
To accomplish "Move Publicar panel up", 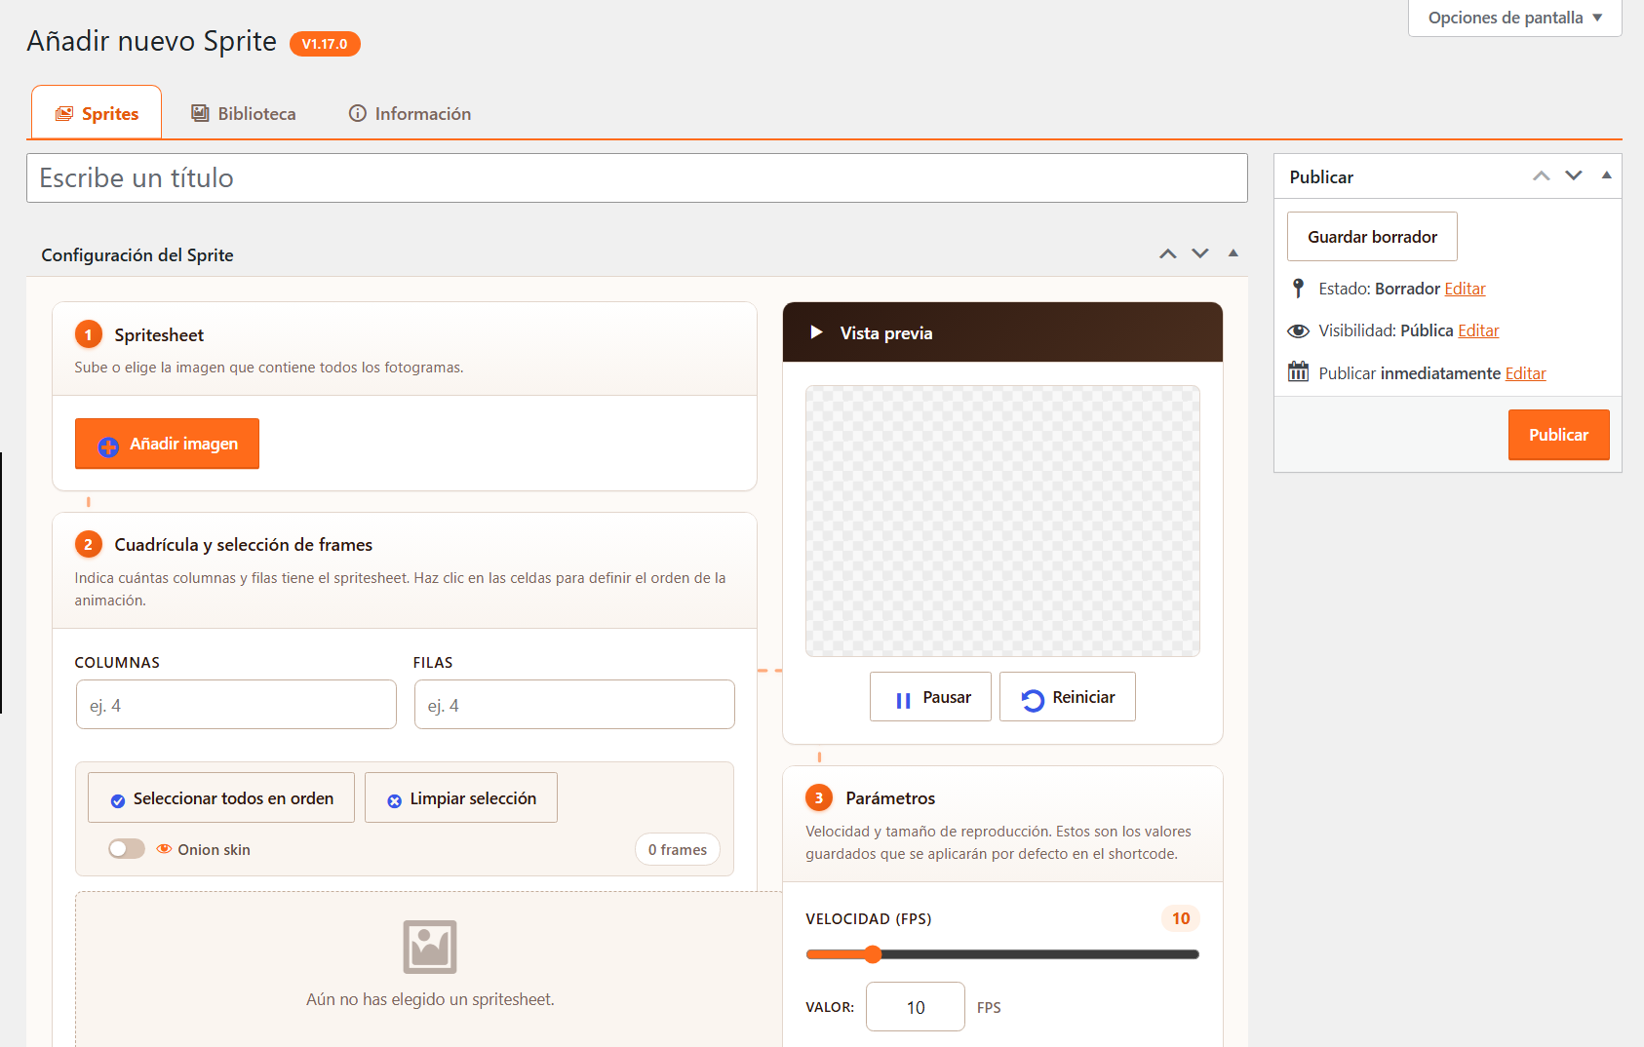I will pyautogui.click(x=1542, y=176).
